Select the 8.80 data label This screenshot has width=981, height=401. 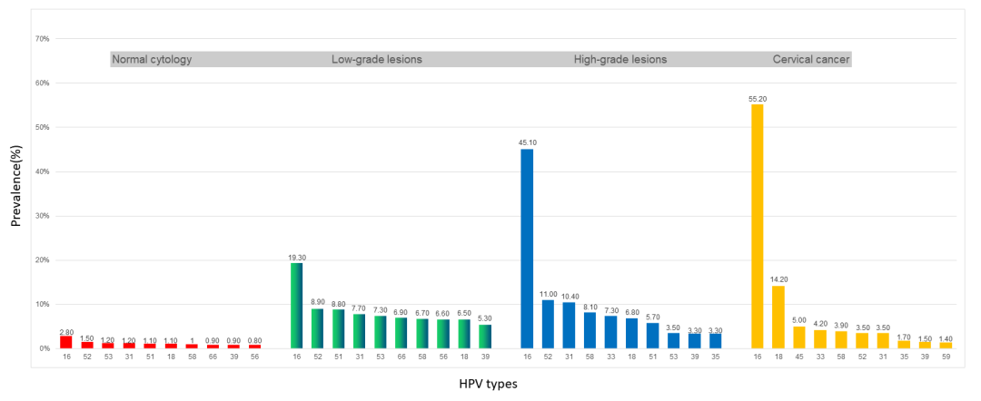click(339, 303)
